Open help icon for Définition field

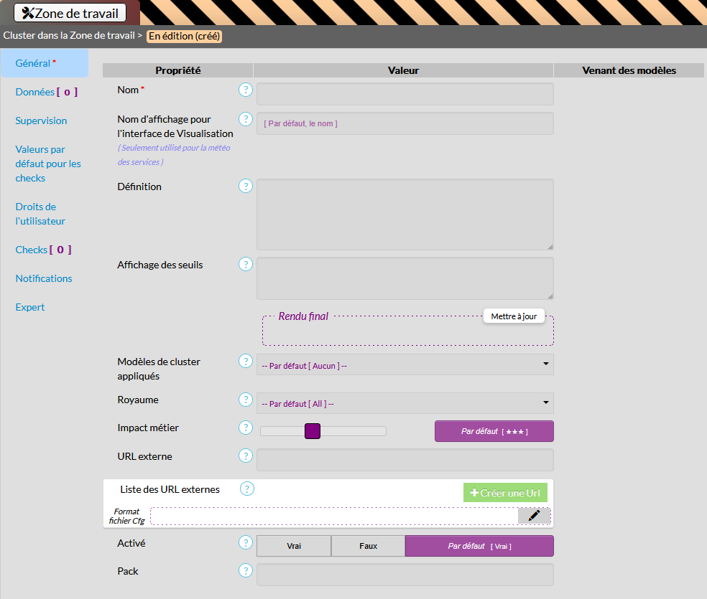[246, 187]
